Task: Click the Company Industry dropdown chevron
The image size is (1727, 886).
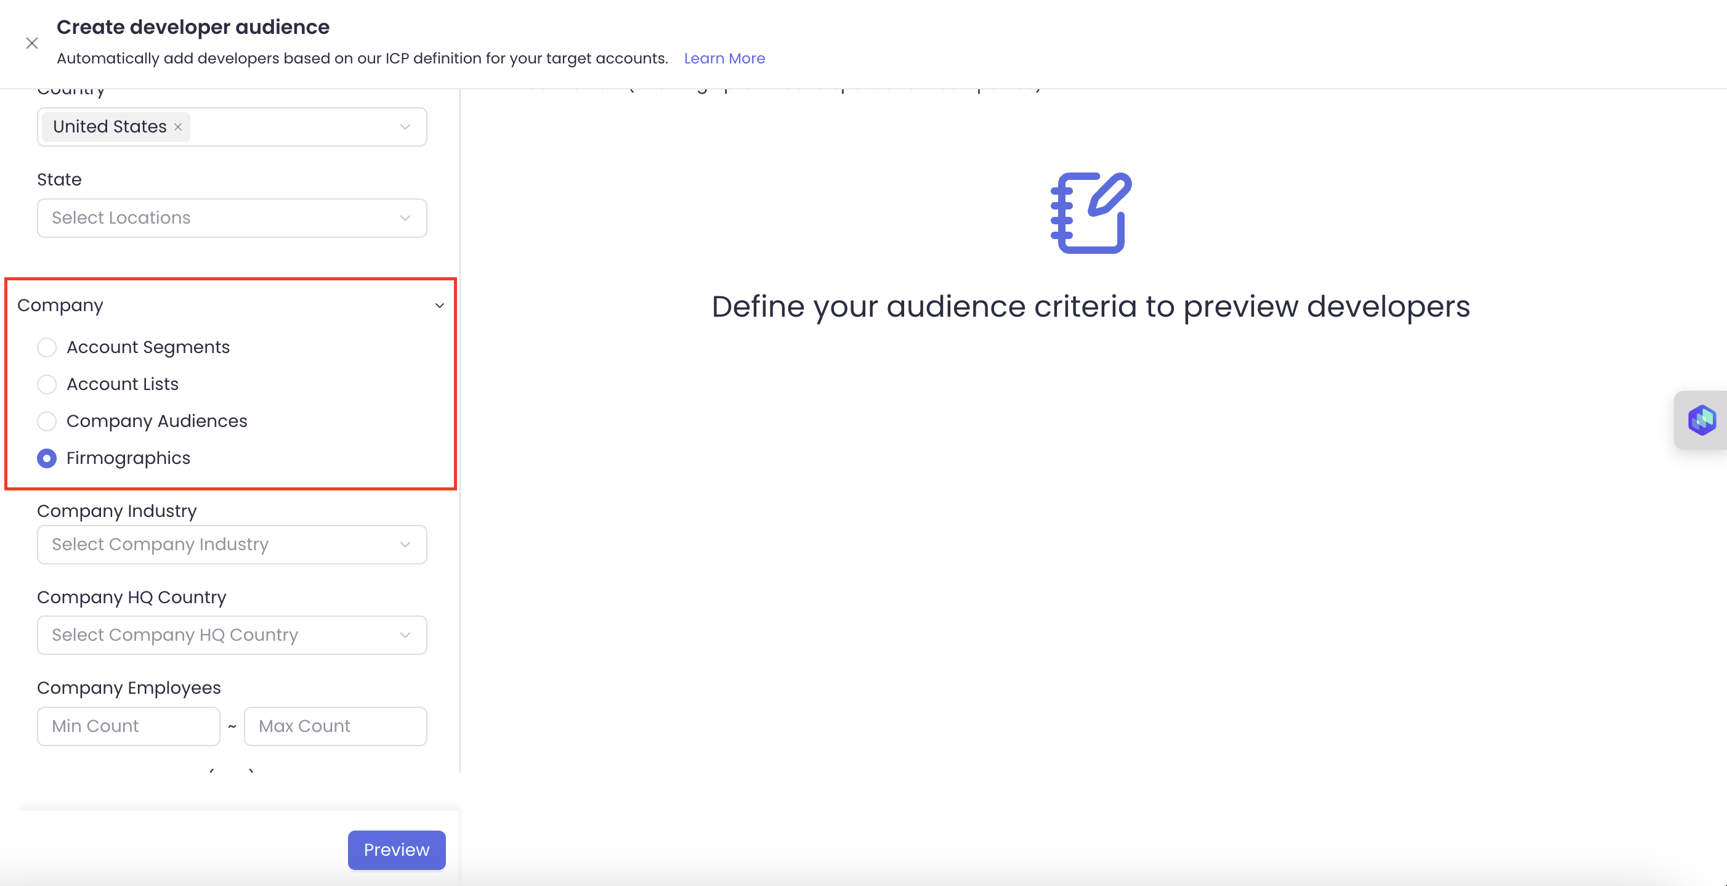Action: coord(405,545)
